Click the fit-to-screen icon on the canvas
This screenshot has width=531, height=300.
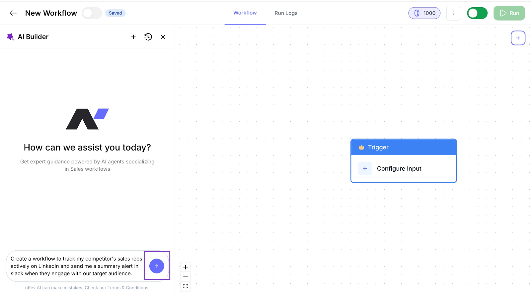tap(186, 286)
